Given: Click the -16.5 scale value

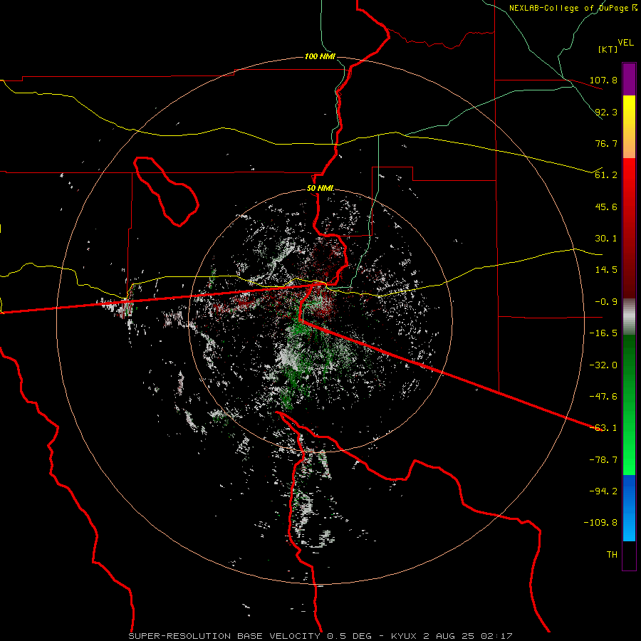Looking at the screenshot, I should (x=603, y=333).
